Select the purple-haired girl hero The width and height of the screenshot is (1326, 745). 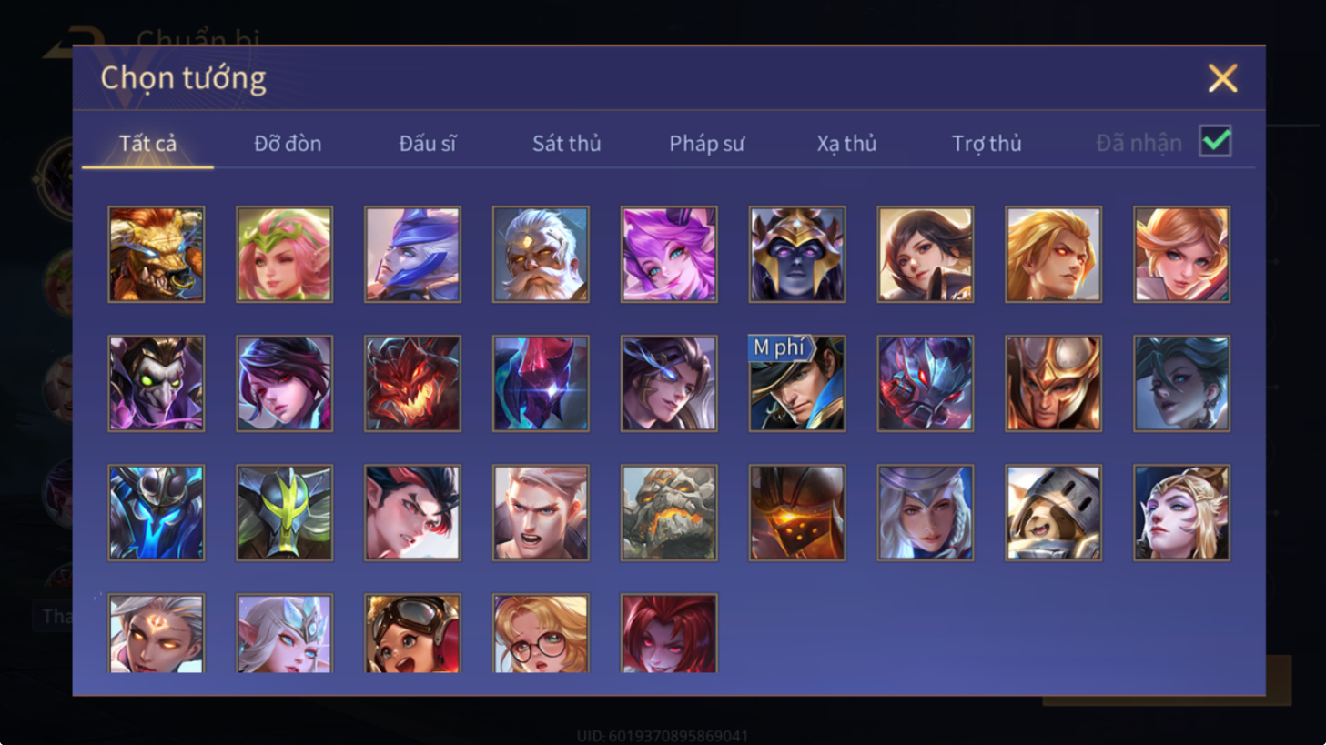coord(669,254)
